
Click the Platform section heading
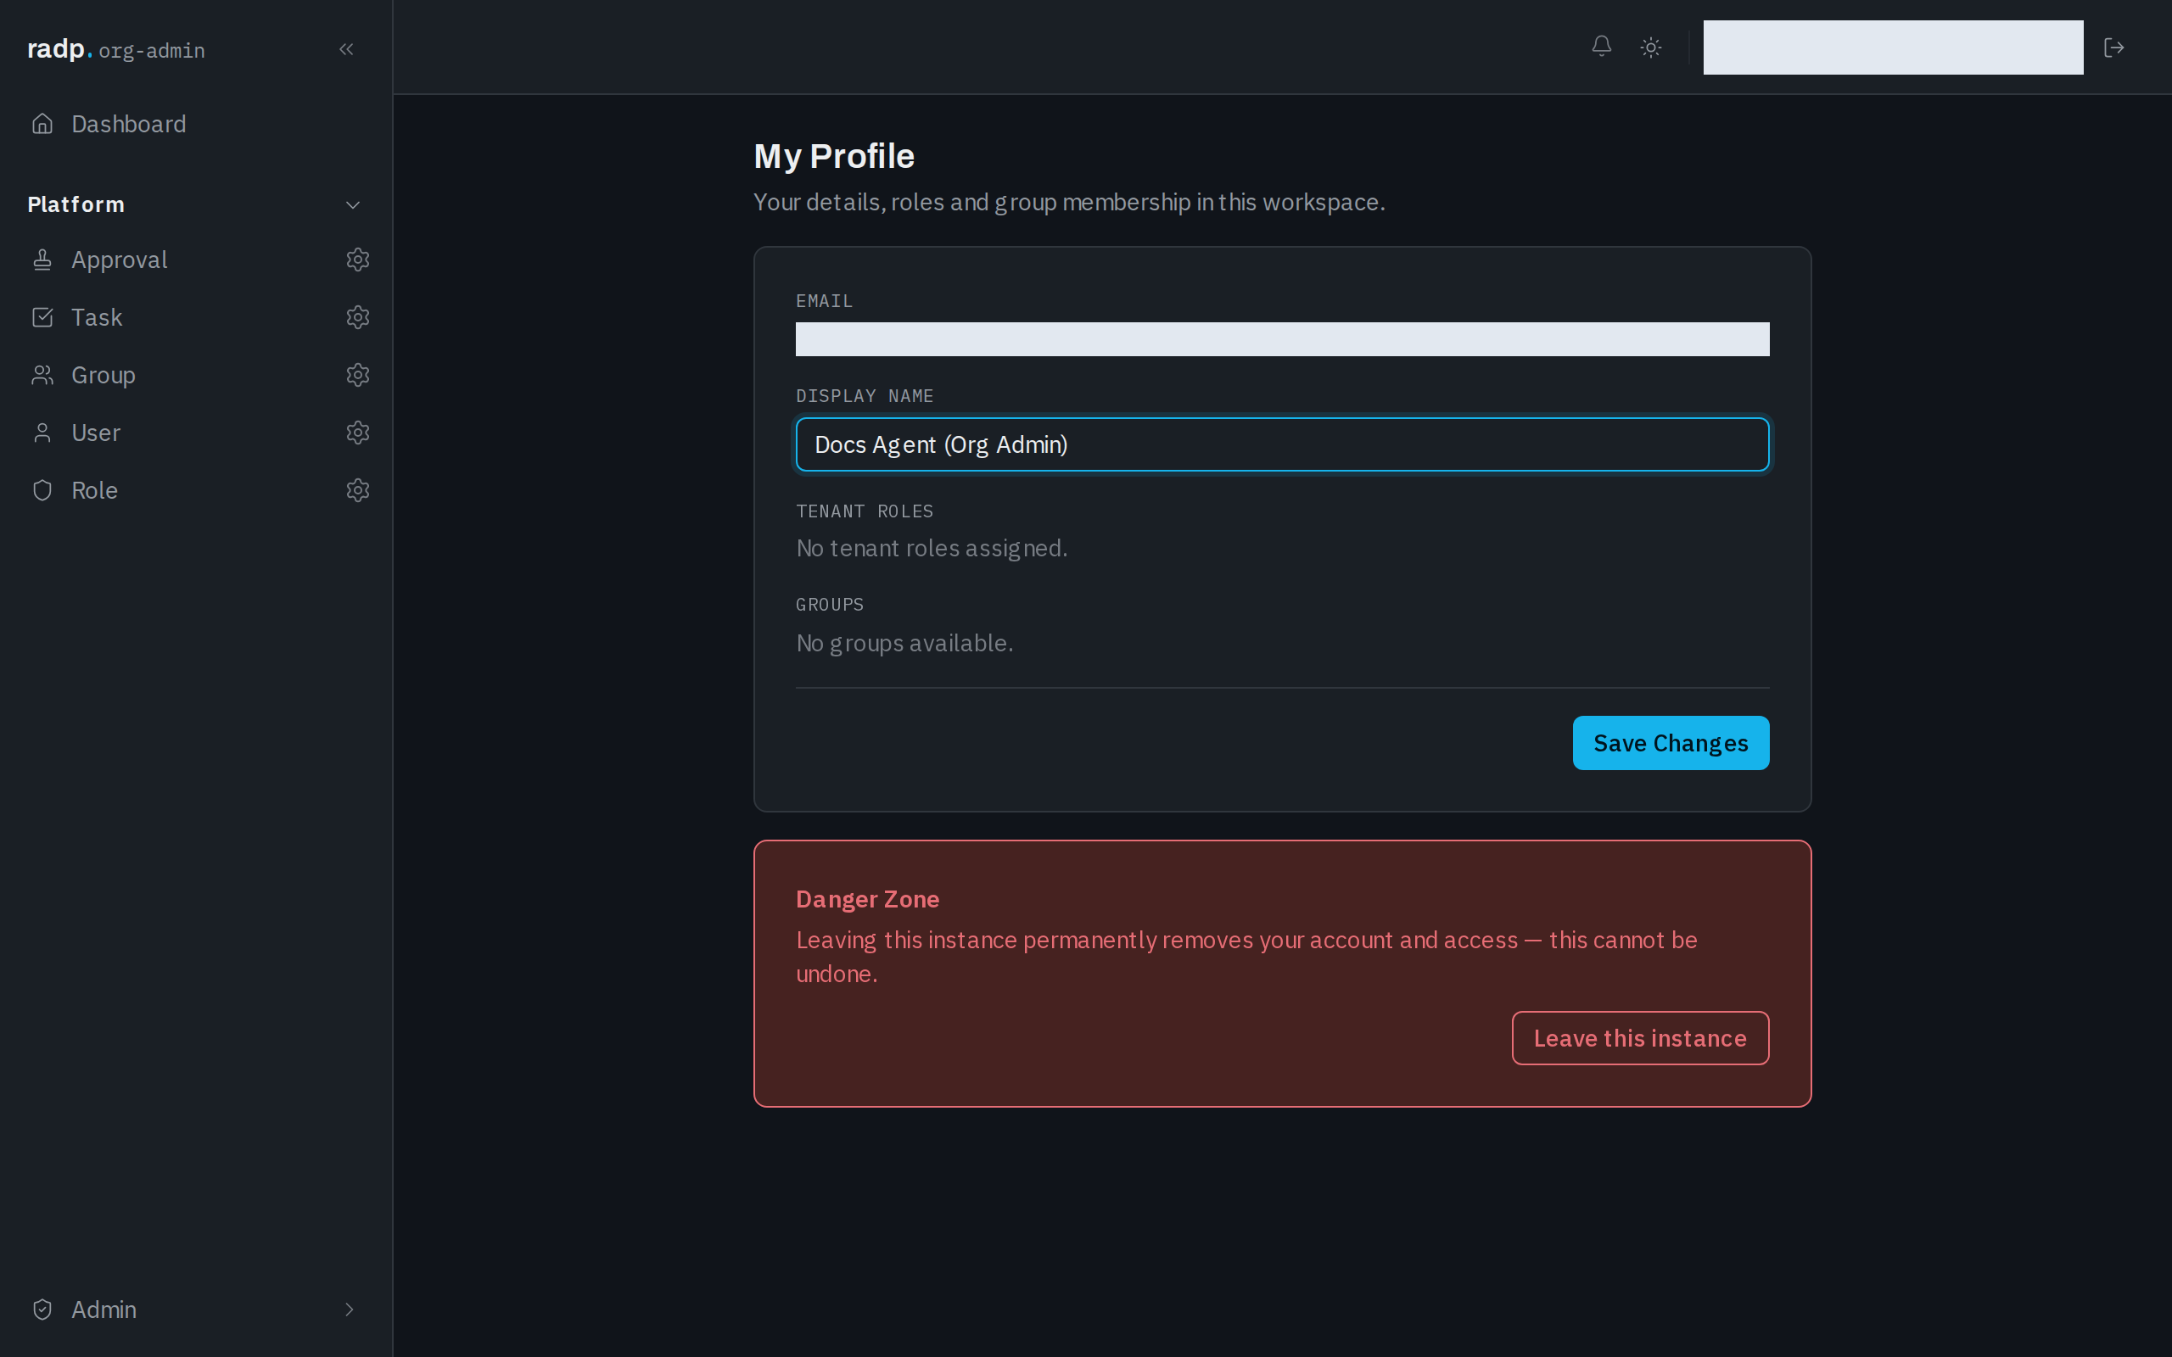point(76,204)
